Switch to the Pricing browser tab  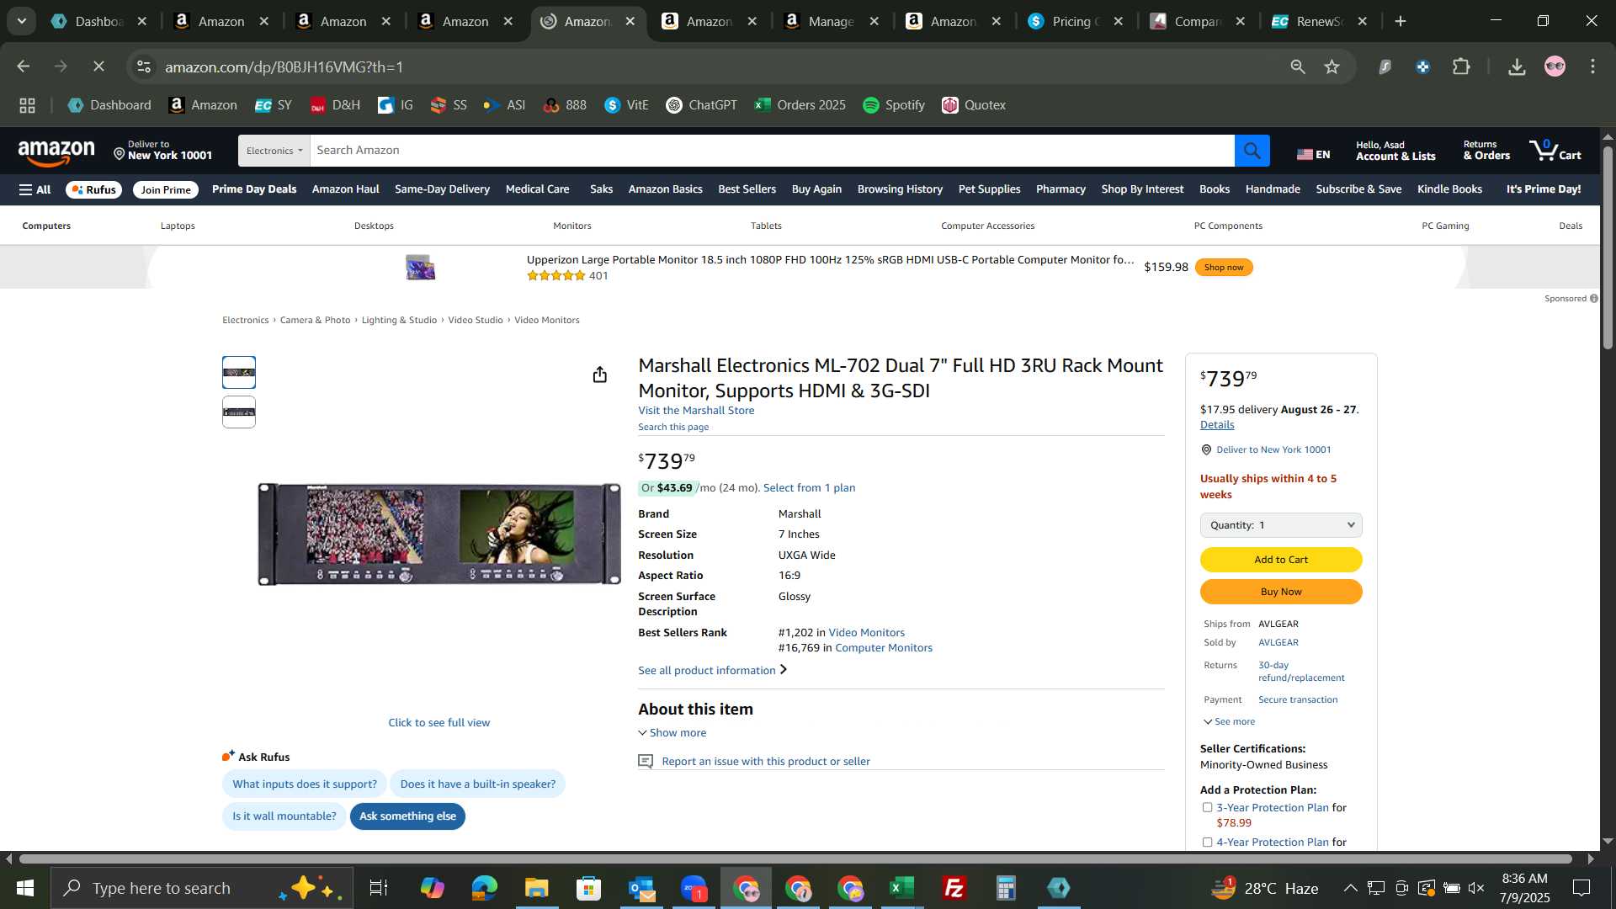pos(1076,21)
